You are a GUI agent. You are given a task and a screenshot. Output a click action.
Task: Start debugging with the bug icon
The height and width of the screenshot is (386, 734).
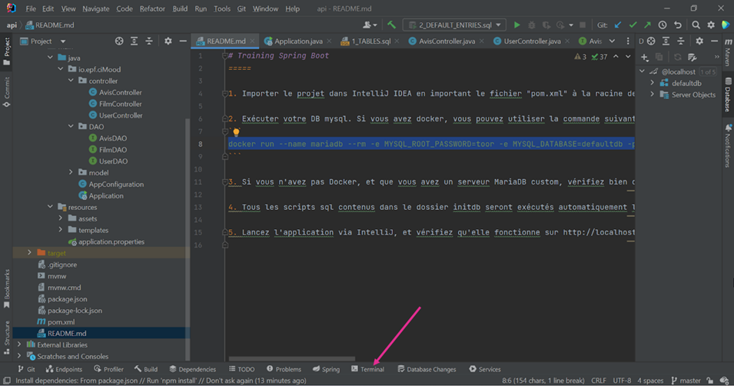pyautogui.click(x=531, y=25)
